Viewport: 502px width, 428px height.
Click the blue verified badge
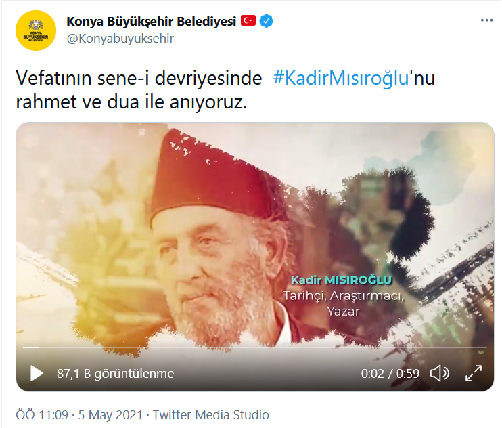[x=266, y=21]
